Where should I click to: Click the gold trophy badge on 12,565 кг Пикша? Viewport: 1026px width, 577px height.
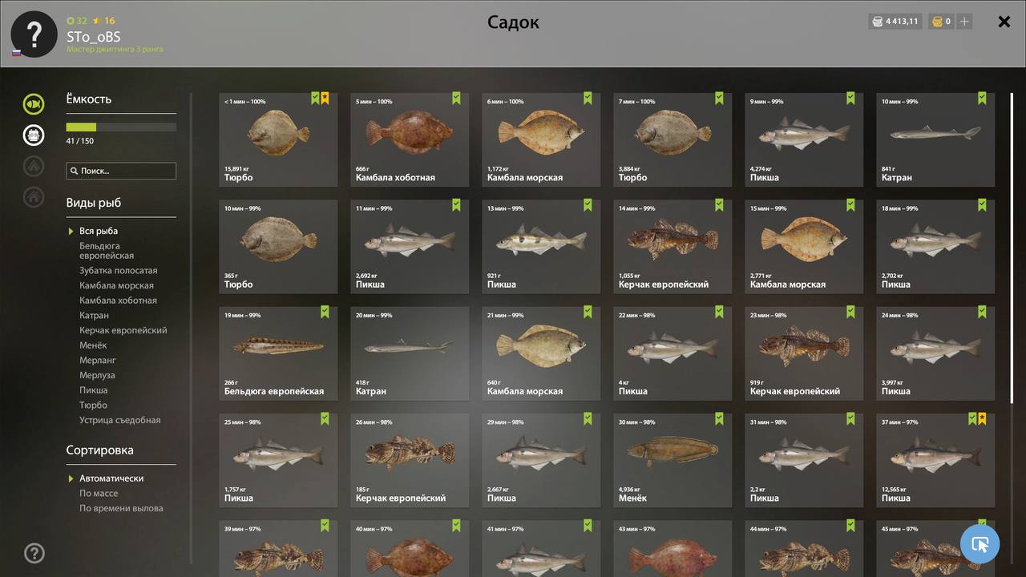click(982, 418)
